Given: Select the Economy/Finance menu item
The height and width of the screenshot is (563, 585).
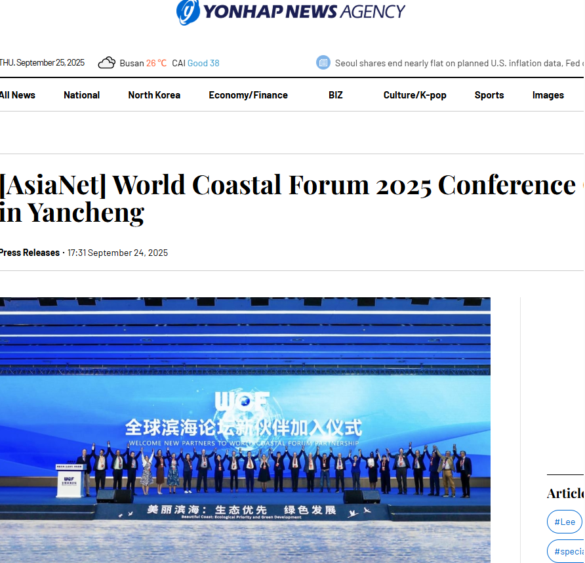Looking at the screenshot, I should coord(248,95).
